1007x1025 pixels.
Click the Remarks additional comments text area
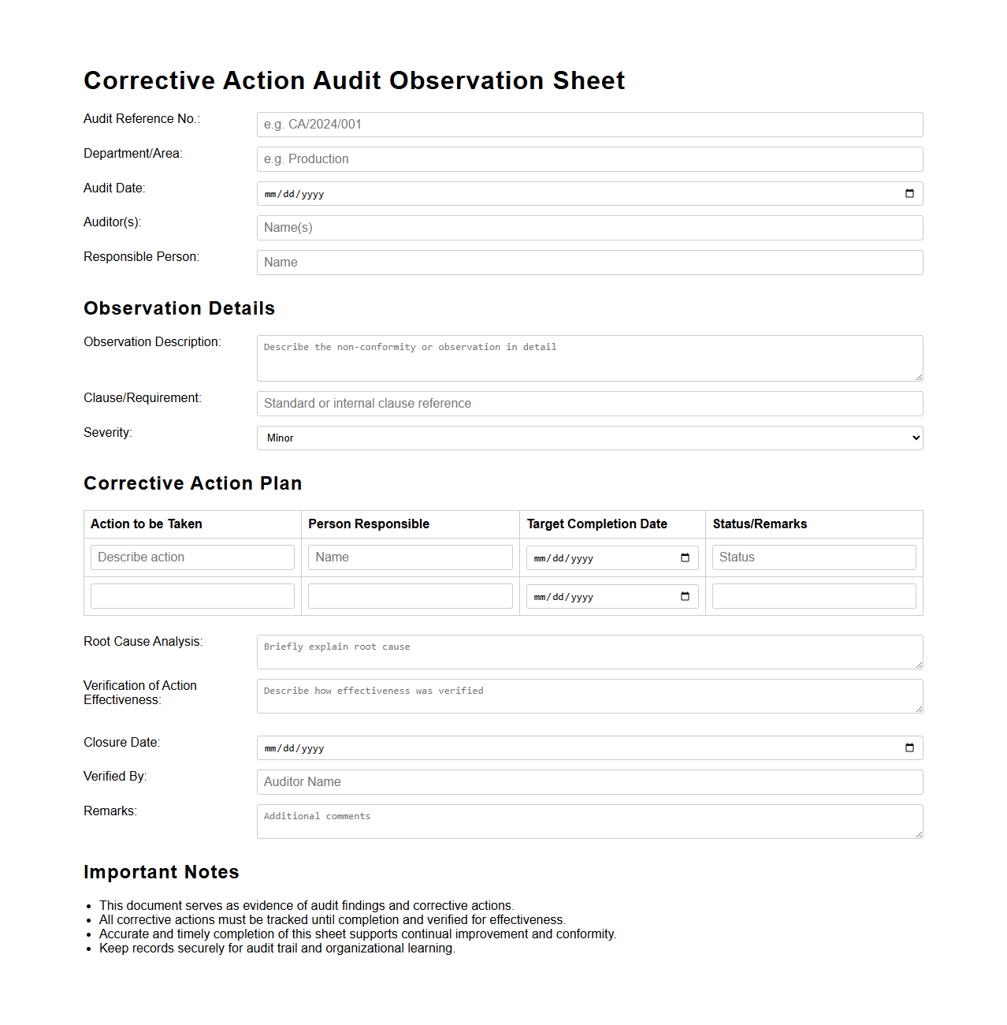coord(589,822)
